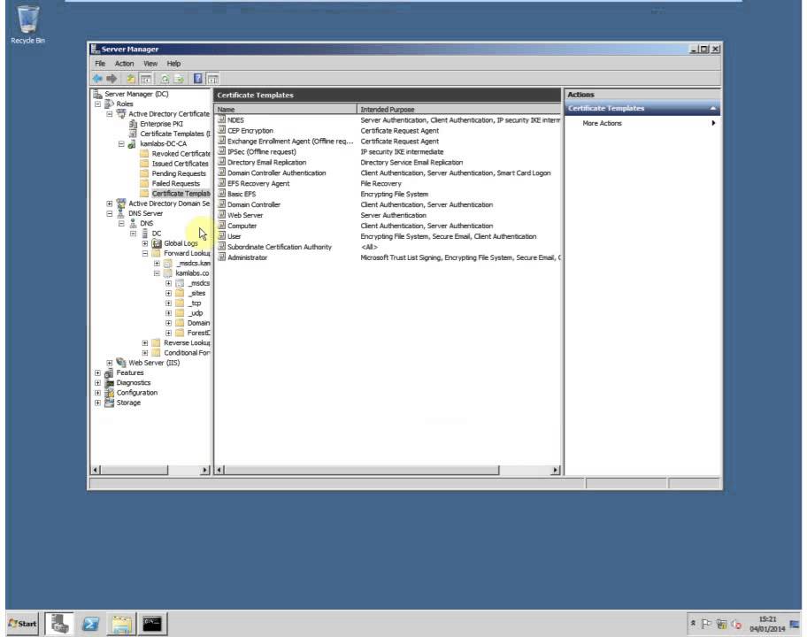Click Server Manager icon in the taskbar
This screenshot has width=807, height=637.
[59, 624]
